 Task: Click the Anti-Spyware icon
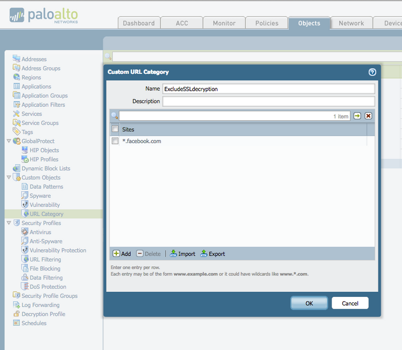tap(25, 241)
